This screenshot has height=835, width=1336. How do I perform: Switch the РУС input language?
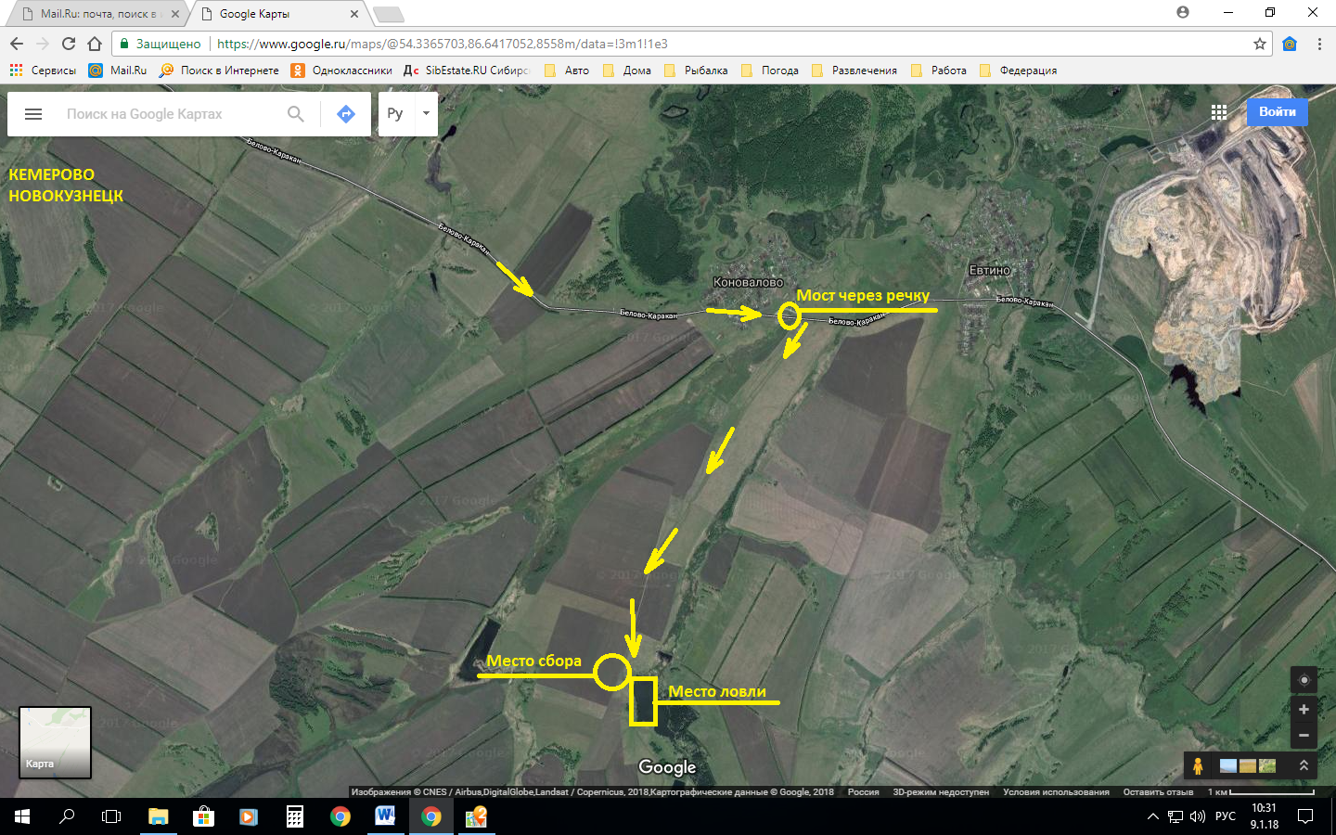coord(1226,816)
